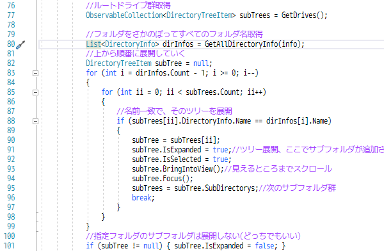384x251 pixels.
Task: Collapse the if block at line 88
Action: pos(35,121)
